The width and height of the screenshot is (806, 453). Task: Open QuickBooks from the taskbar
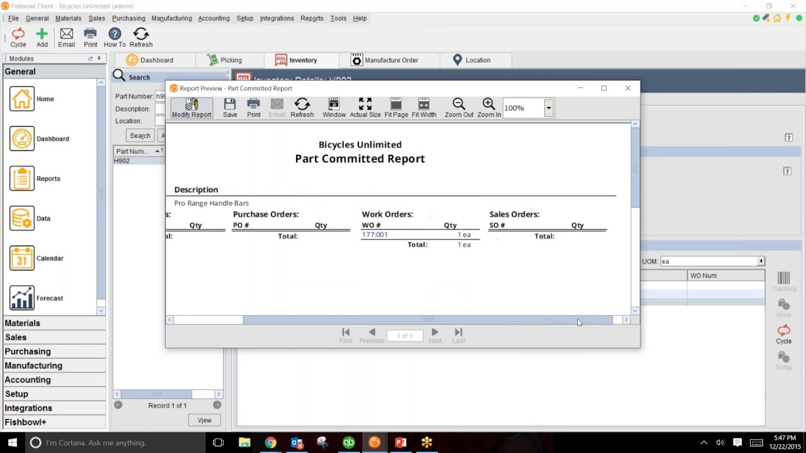pos(348,443)
